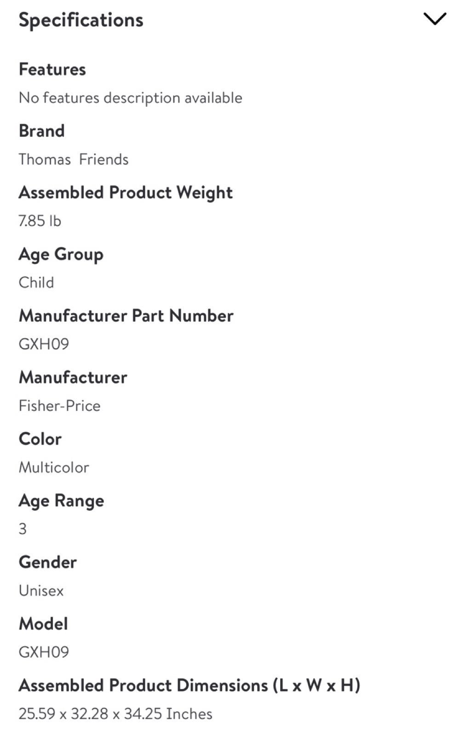Select the Color label
This screenshot has height=737, width=471.
tap(40, 439)
